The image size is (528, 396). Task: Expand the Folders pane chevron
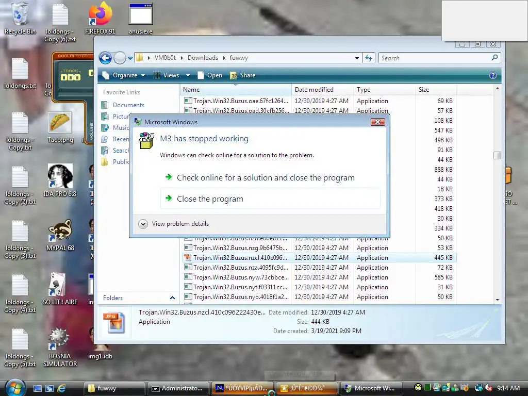(x=172, y=298)
